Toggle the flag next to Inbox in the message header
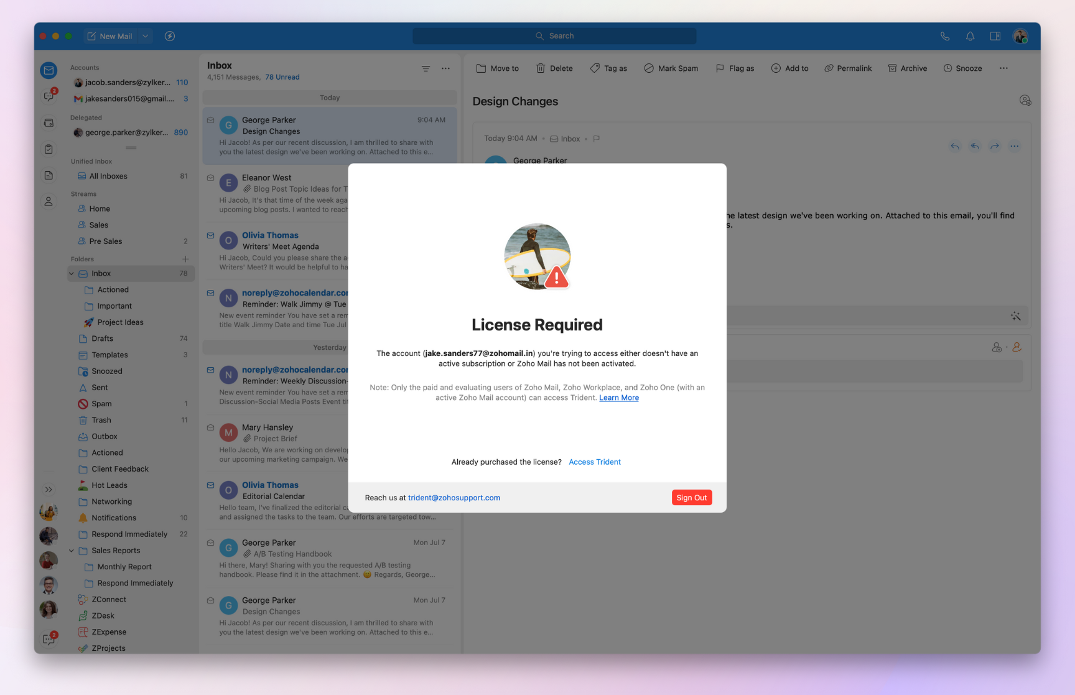The width and height of the screenshot is (1075, 695). coord(597,139)
